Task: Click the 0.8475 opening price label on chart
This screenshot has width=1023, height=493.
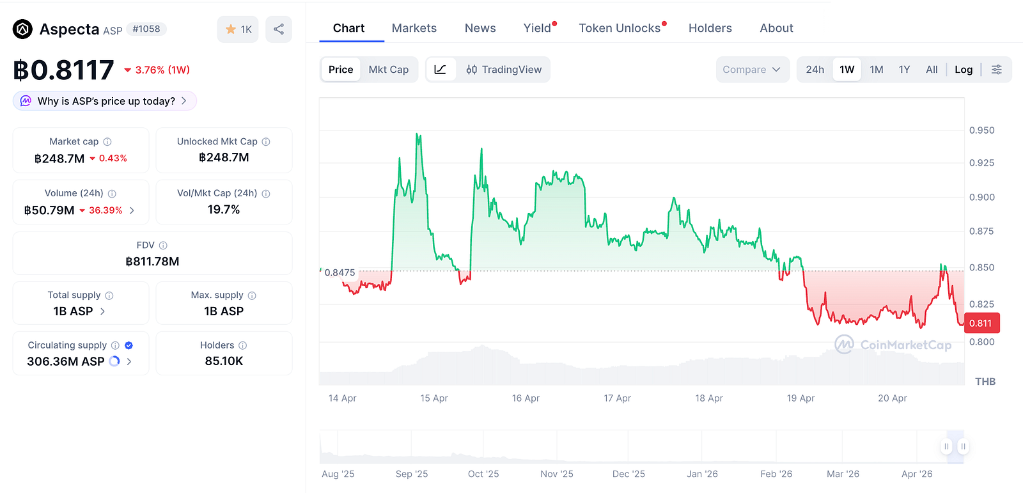Action: click(340, 272)
